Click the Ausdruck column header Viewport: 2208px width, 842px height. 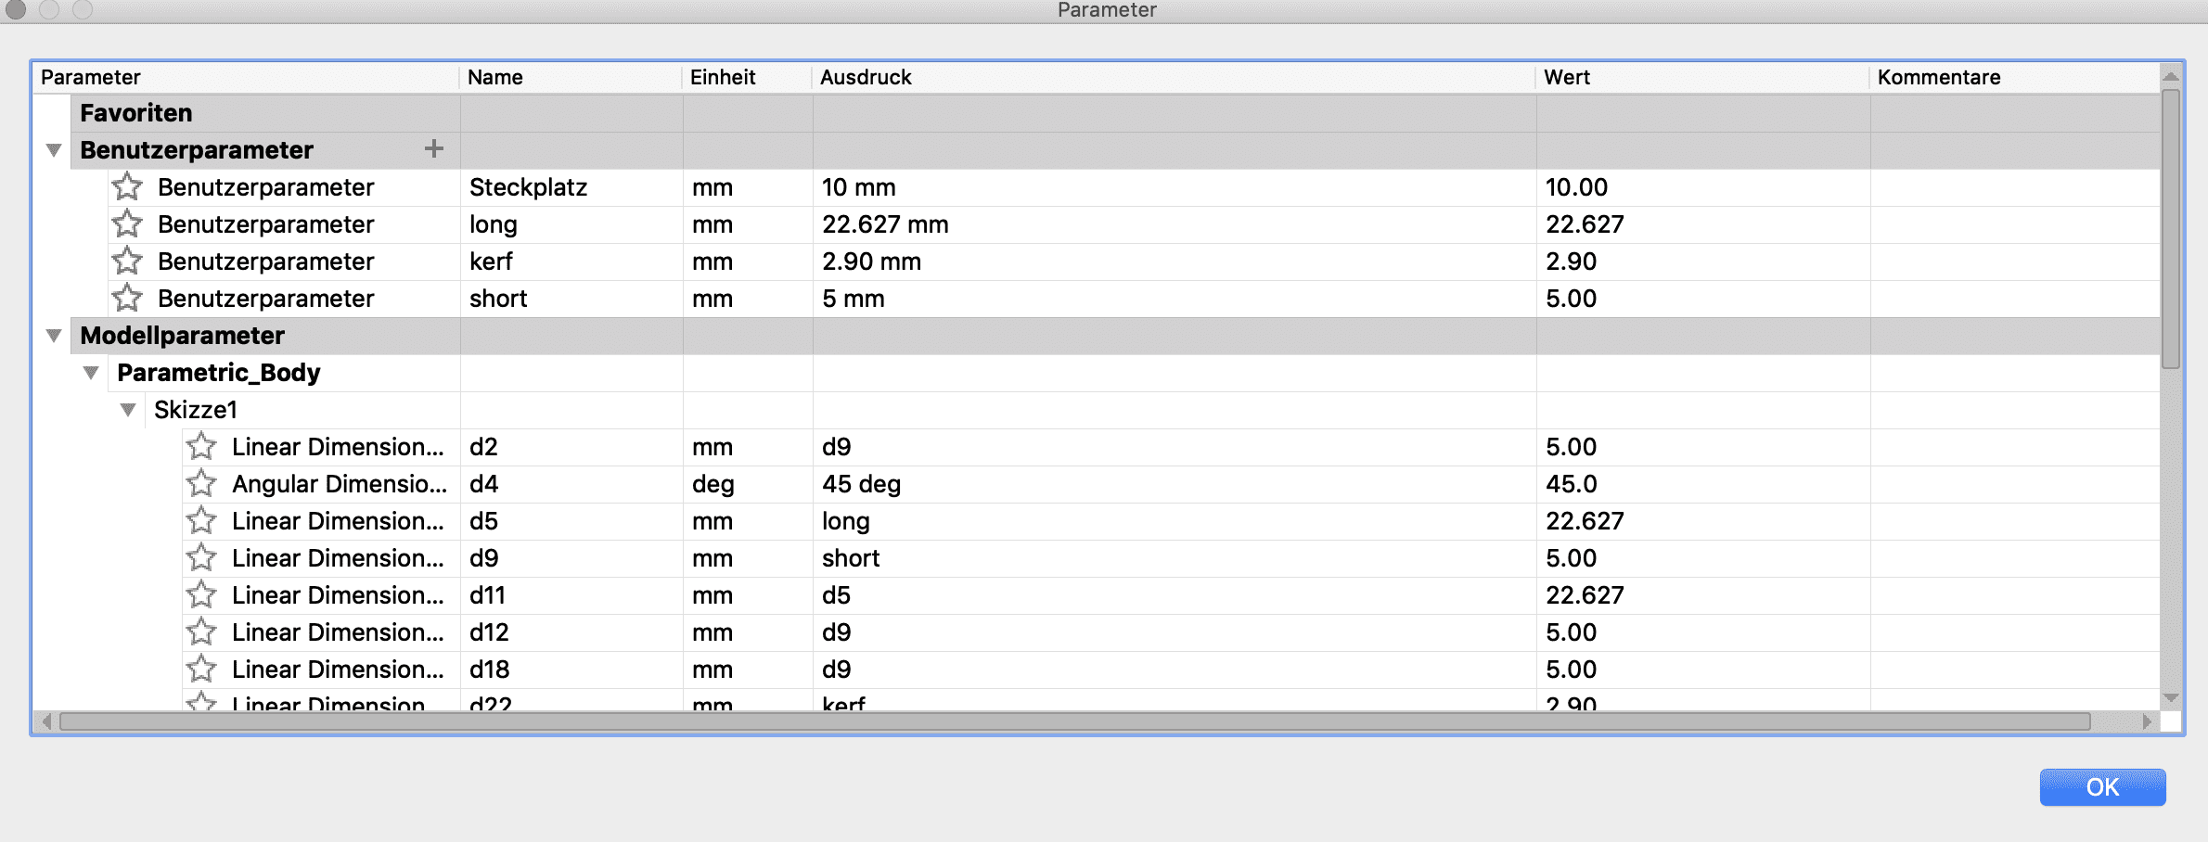[x=866, y=78]
